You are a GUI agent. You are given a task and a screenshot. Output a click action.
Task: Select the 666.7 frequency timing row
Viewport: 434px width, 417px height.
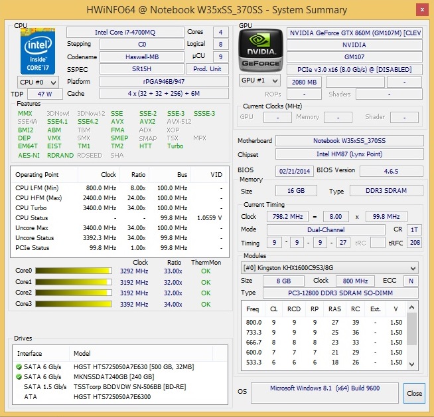click(x=324, y=343)
